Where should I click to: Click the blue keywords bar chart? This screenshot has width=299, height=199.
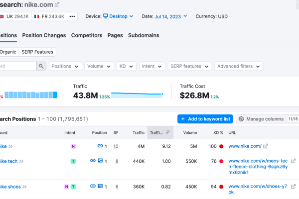31,95
